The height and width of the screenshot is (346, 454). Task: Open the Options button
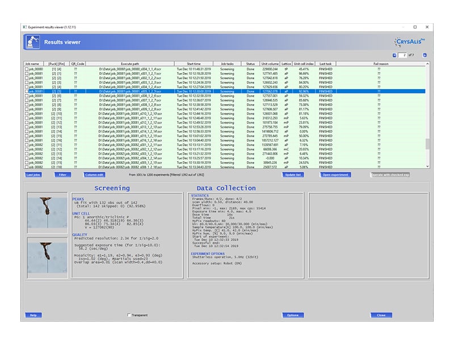point(293,315)
